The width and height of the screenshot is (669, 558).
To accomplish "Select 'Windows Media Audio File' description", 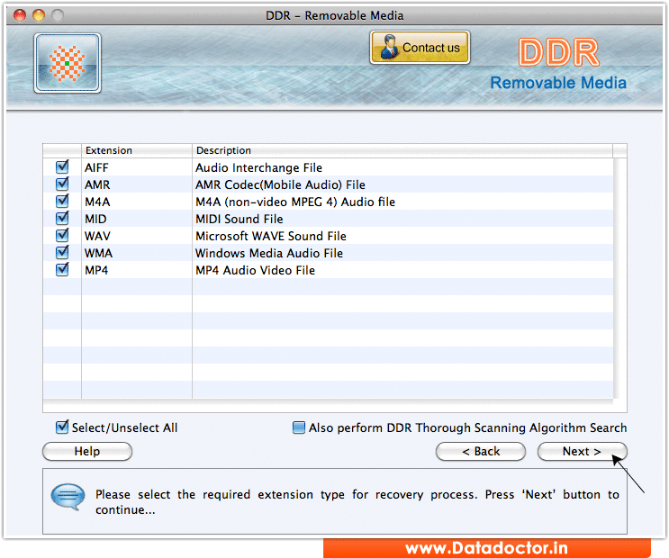I will tap(269, 253).
